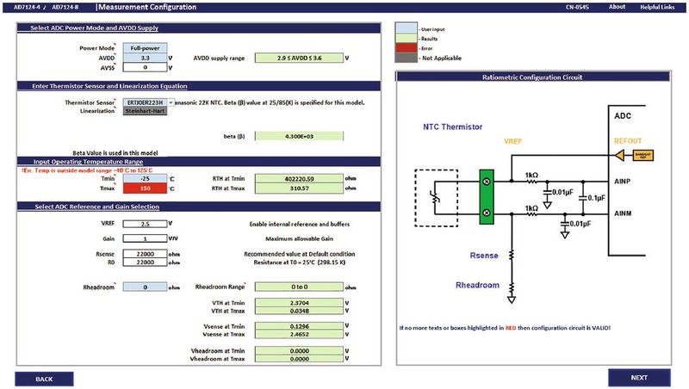The image size is (689, 389).
Task: Click the green terminal block connector
Action: pyautogui.click(x=487, y=197)
